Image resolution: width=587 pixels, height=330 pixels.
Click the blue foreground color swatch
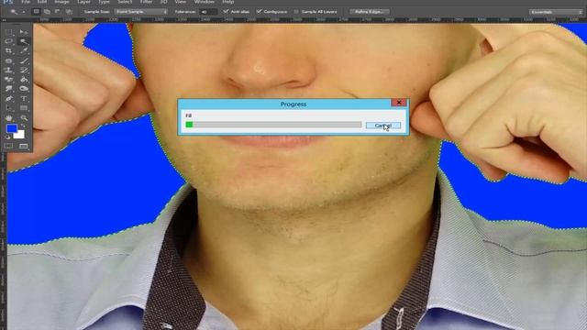12,128
